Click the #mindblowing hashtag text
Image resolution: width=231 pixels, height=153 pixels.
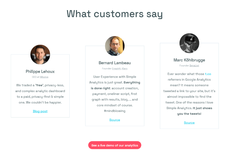(115, 111)
